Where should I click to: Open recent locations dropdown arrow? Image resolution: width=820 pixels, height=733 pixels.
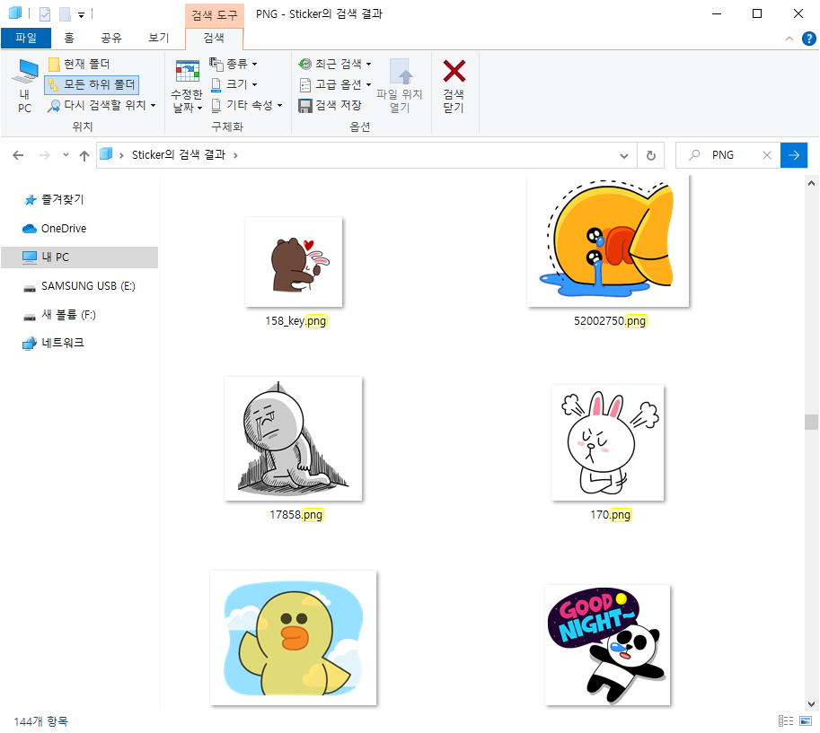pyautogui.click(x=66, y=154)
